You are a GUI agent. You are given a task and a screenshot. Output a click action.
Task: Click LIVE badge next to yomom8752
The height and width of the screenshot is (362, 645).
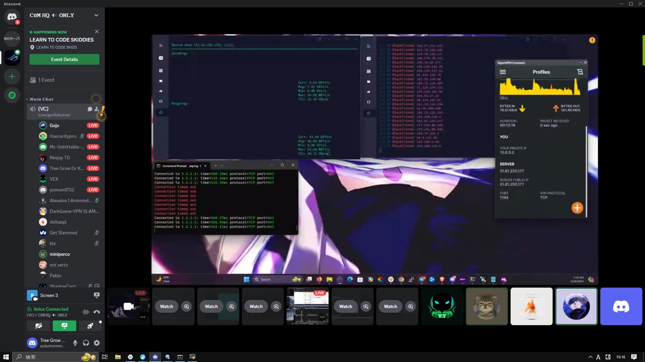click(93, 190)
